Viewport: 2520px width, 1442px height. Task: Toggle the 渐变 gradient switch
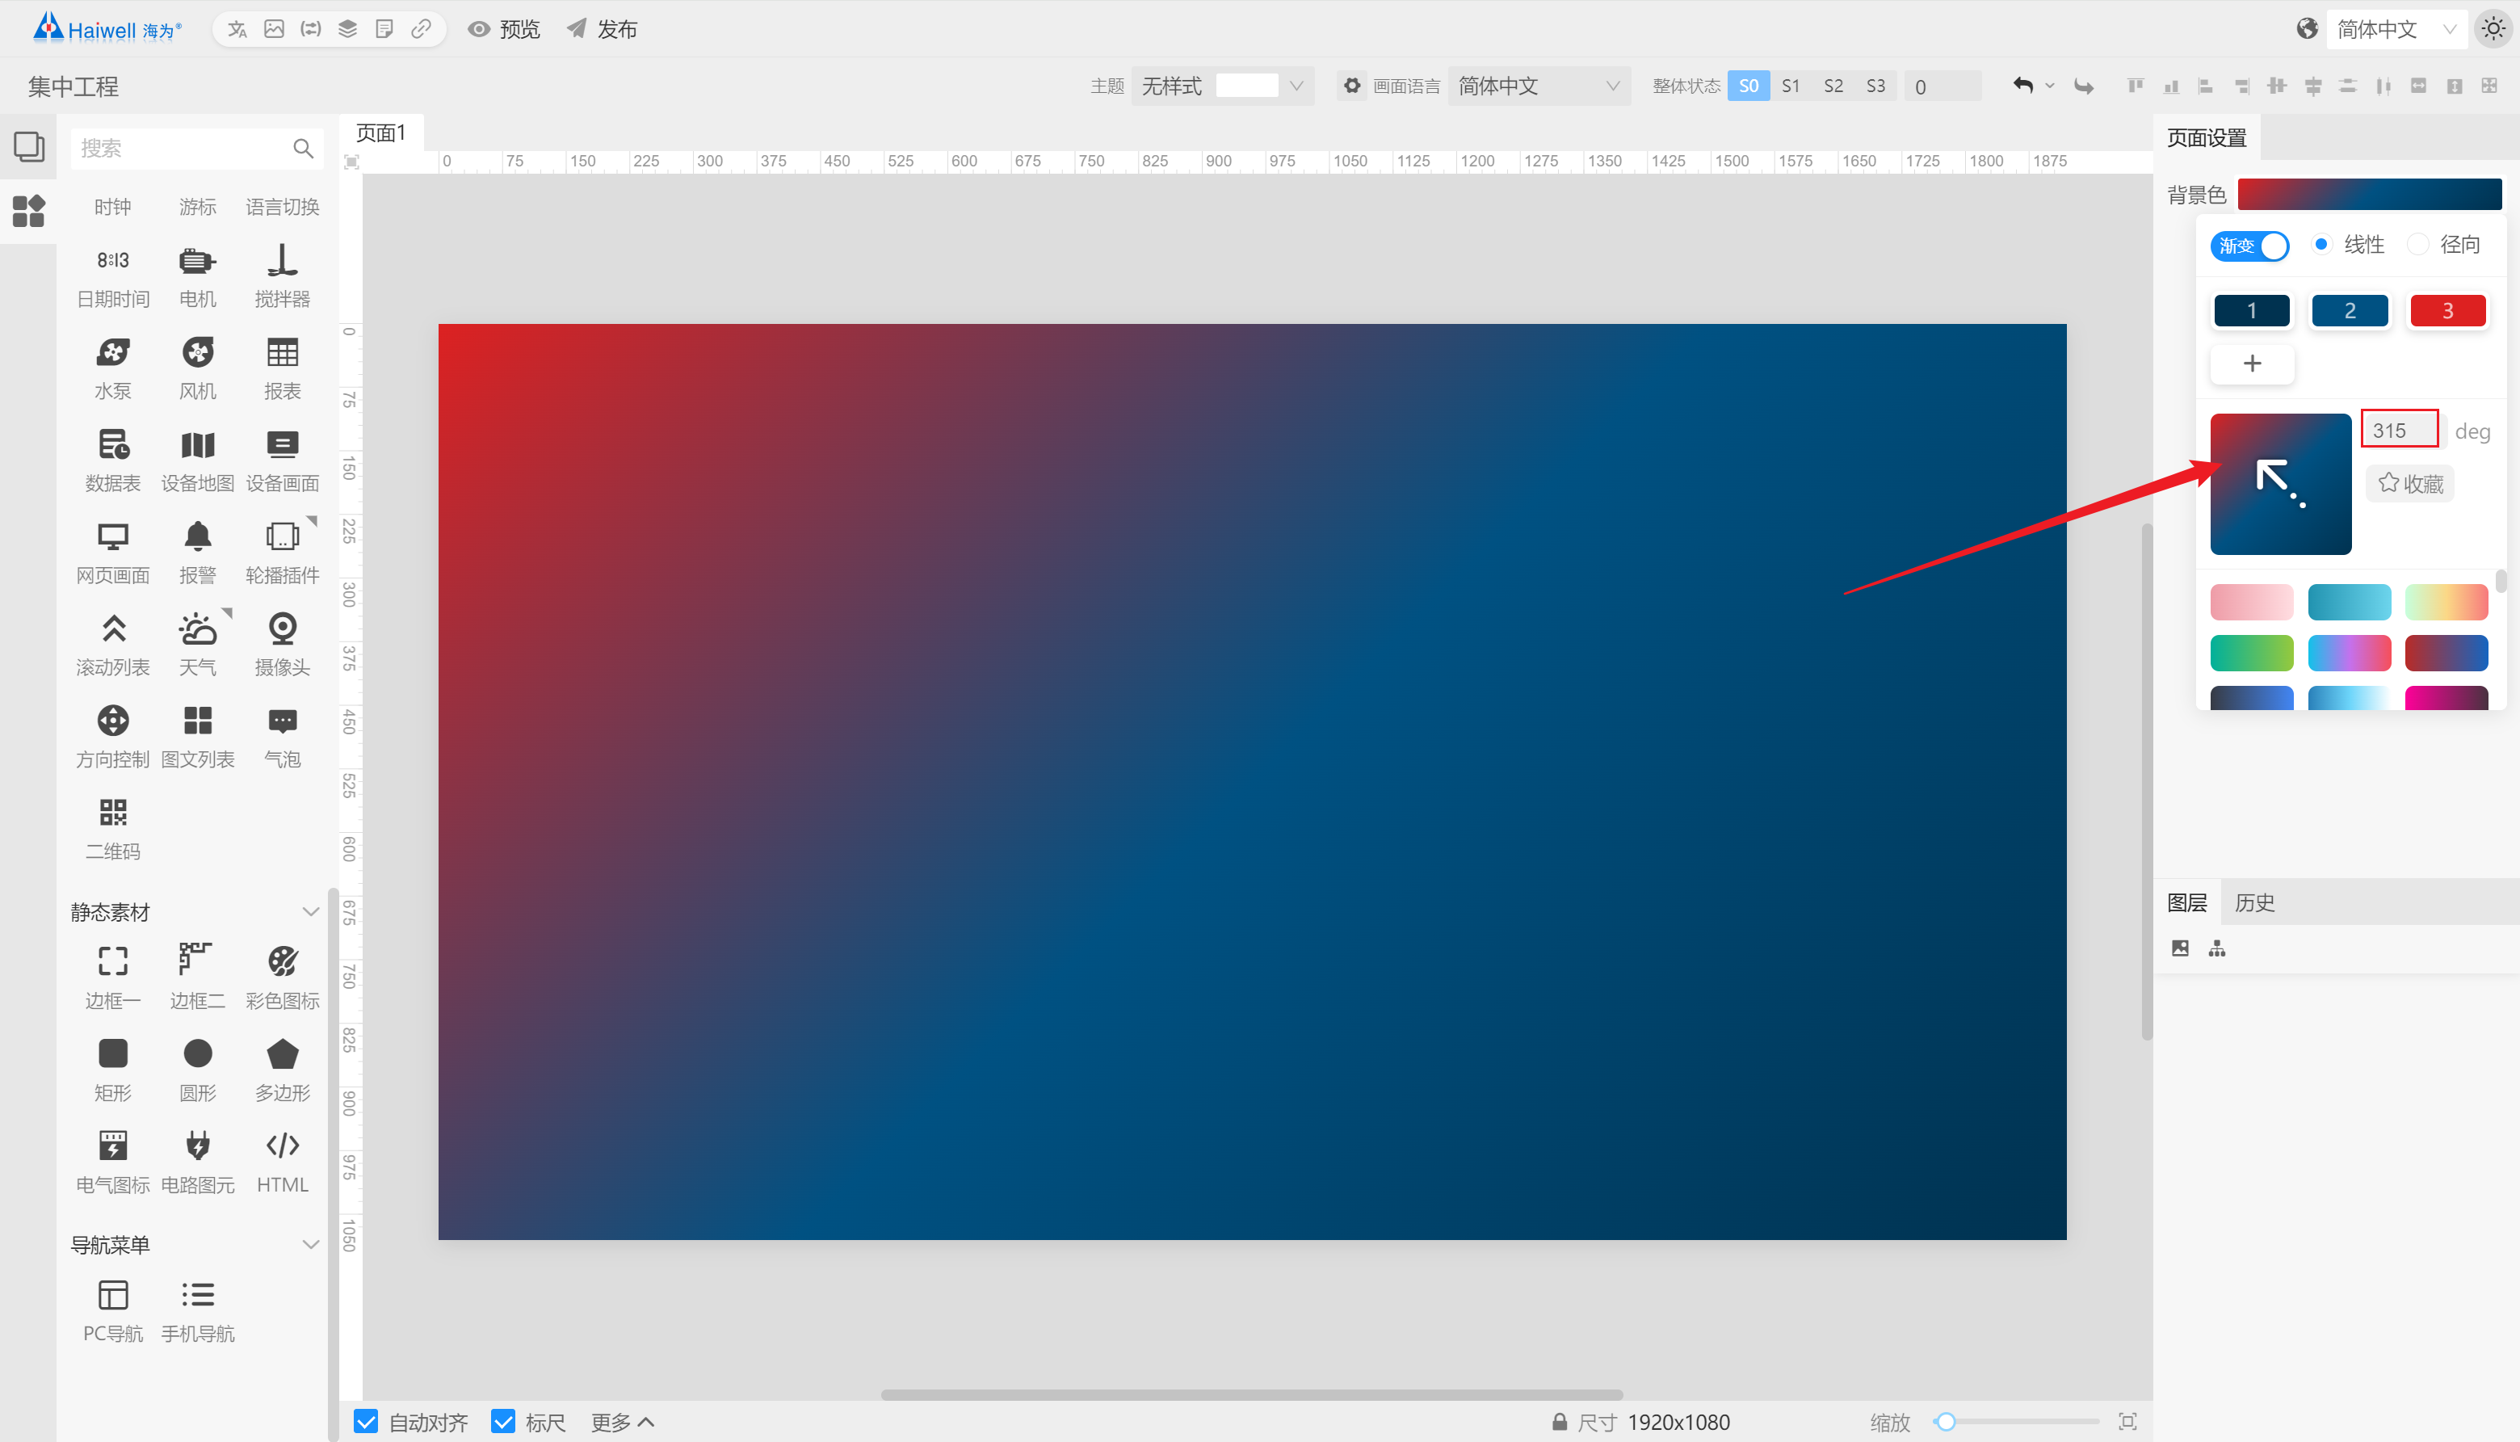pos(2249,245)
